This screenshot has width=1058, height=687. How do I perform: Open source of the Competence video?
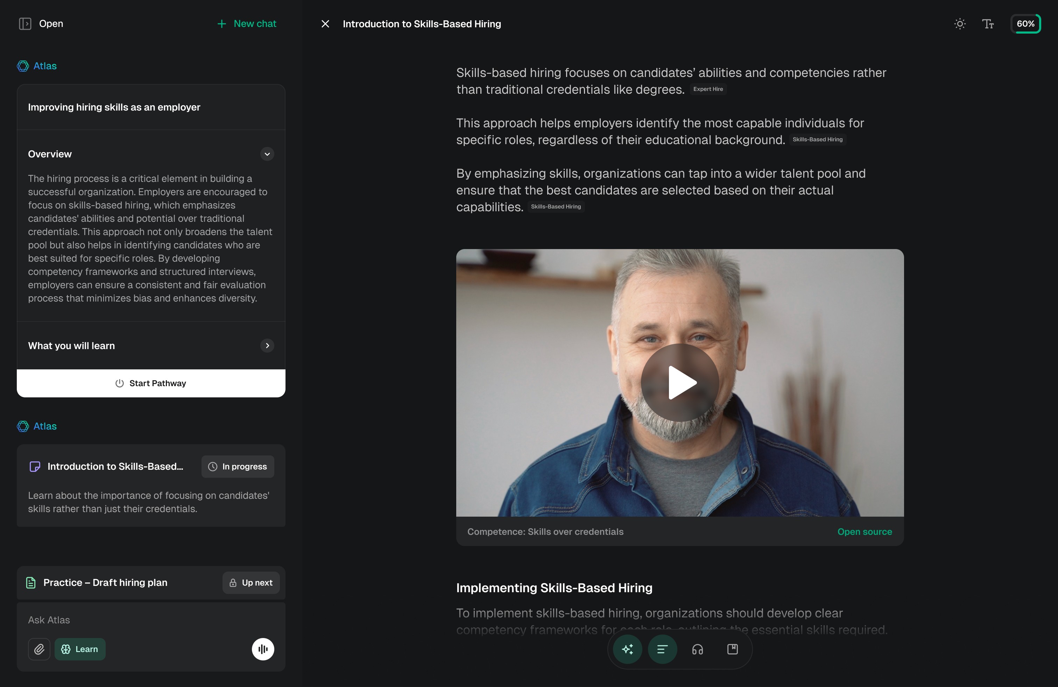pos(864,531)
